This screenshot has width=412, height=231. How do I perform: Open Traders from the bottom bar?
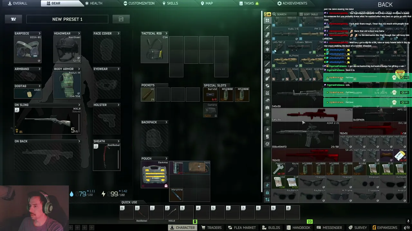click(x=211, y=228)
